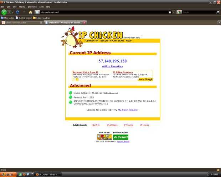Click the Firefox icon in title bar
Image resolution: width=221 pixels, height=177 pixels.
coord(1,2)
